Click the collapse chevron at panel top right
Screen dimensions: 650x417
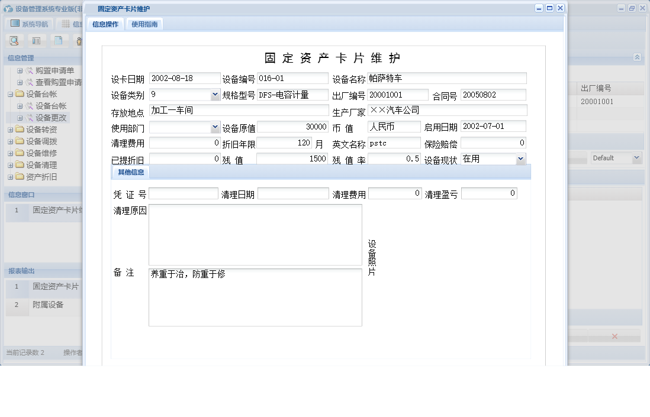[637, 57]
